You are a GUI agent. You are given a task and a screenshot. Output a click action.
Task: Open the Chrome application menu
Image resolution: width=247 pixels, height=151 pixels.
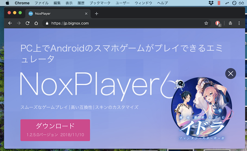(22, 3)
